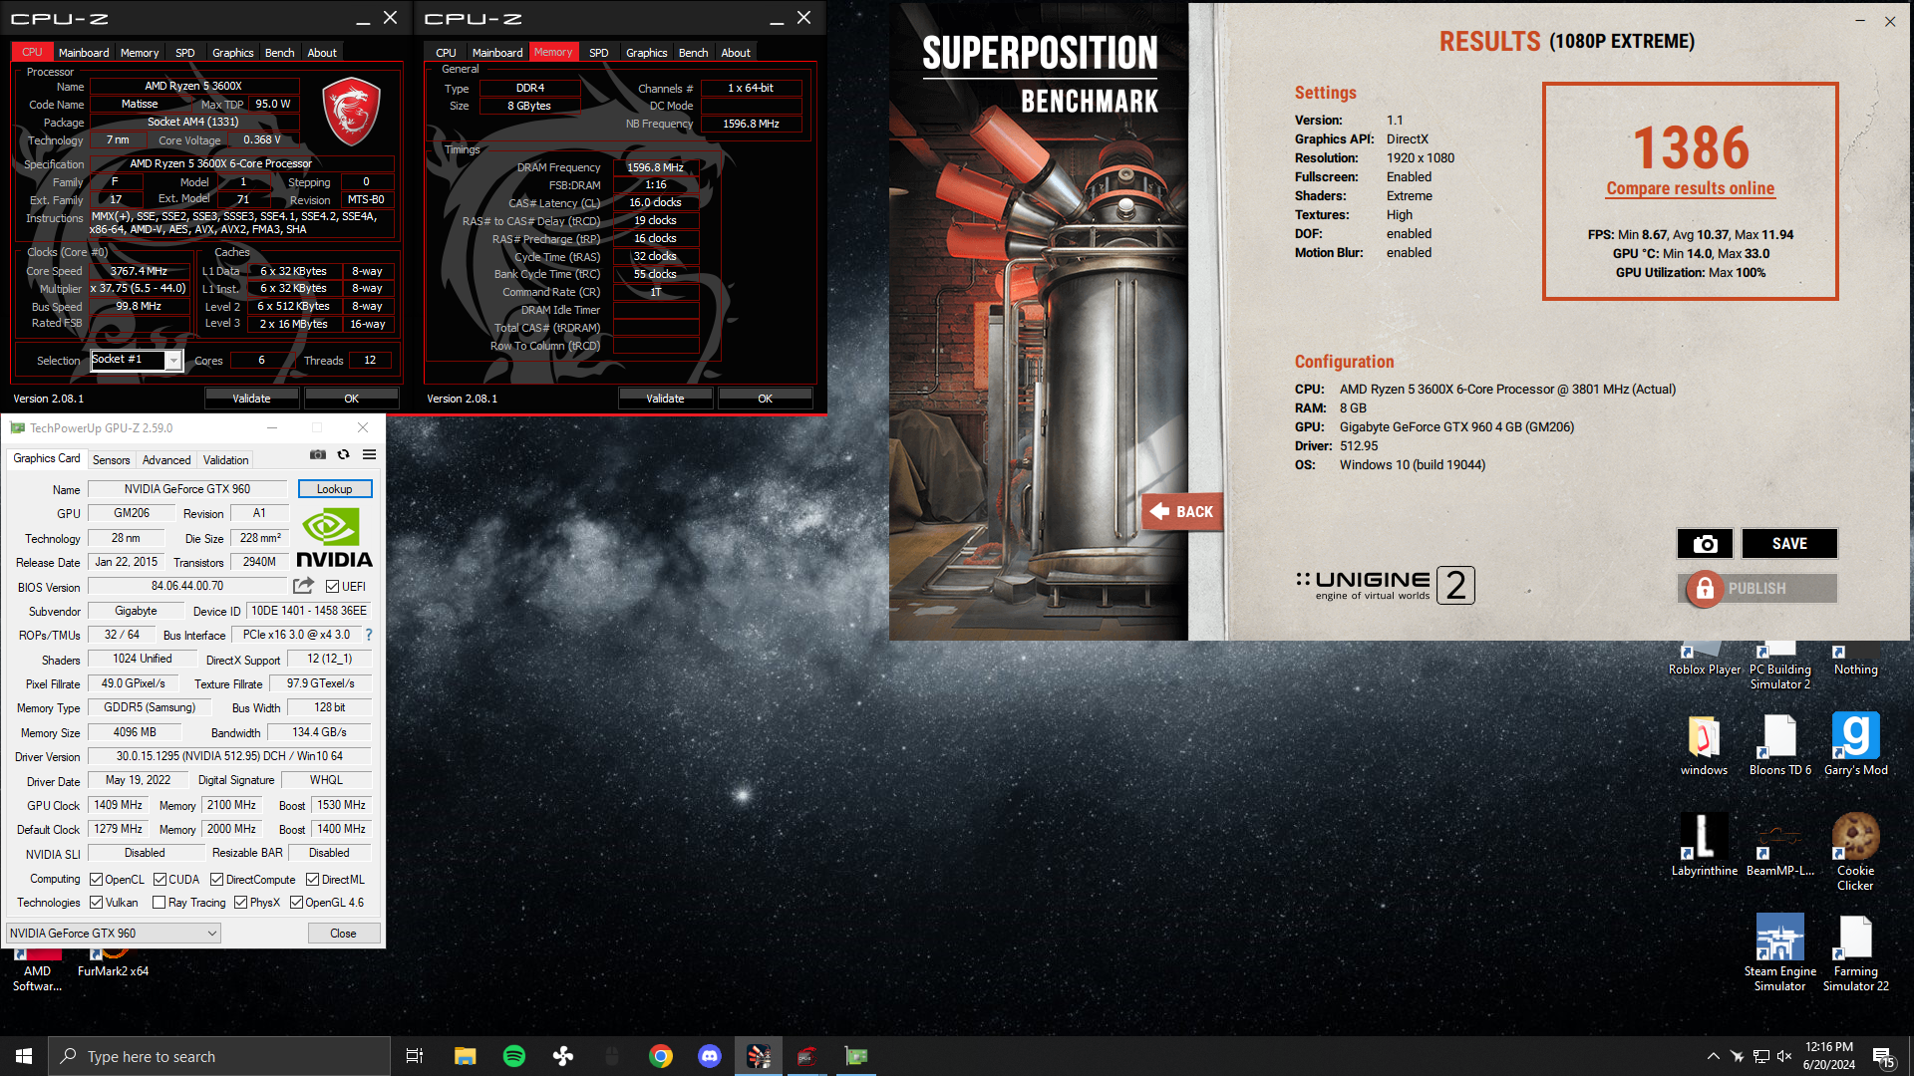Image resolution: width=1914 pixels, height=1076 pixels.
Task: Open Bench tab in left CPU-Z window
Action: [279, 53]
